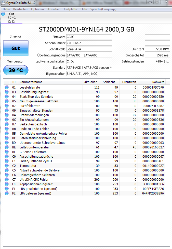Click the Standard field ATA8-ACS version 4
This screenshot has width=172, height=249.
tap(118, 68)
